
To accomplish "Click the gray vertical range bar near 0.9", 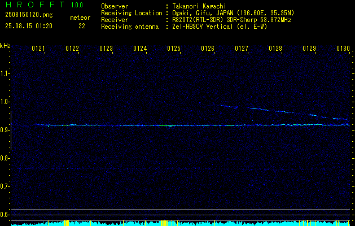I will [11, 131].
